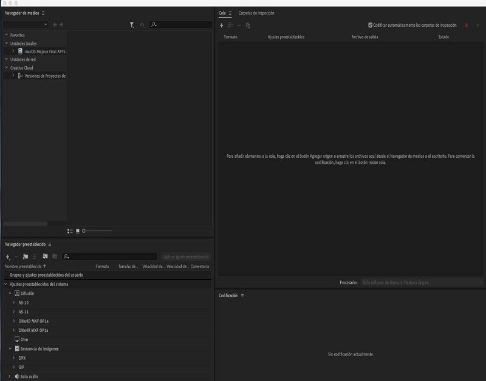
Task: Click the Archivo de salida column header
Action: (x=365, y=37)
